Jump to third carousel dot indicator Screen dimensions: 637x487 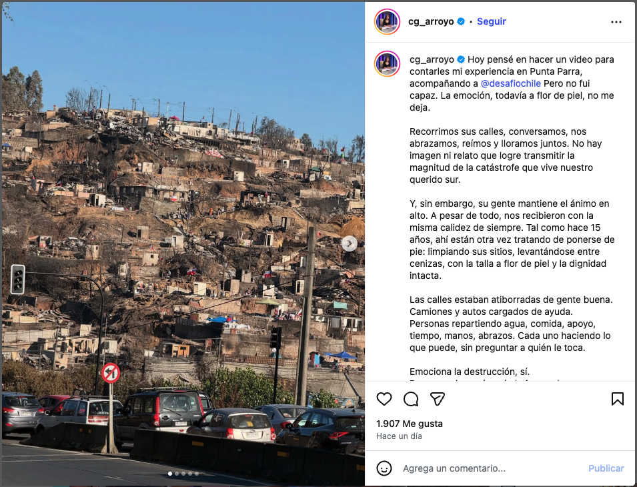[183, 474]
